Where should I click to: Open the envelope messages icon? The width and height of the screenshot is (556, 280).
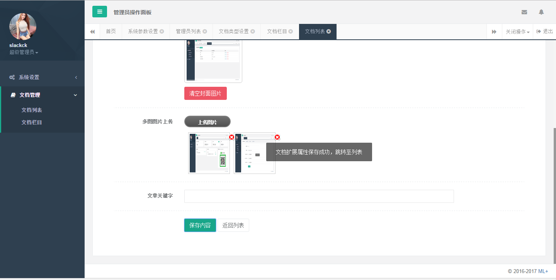524,12
